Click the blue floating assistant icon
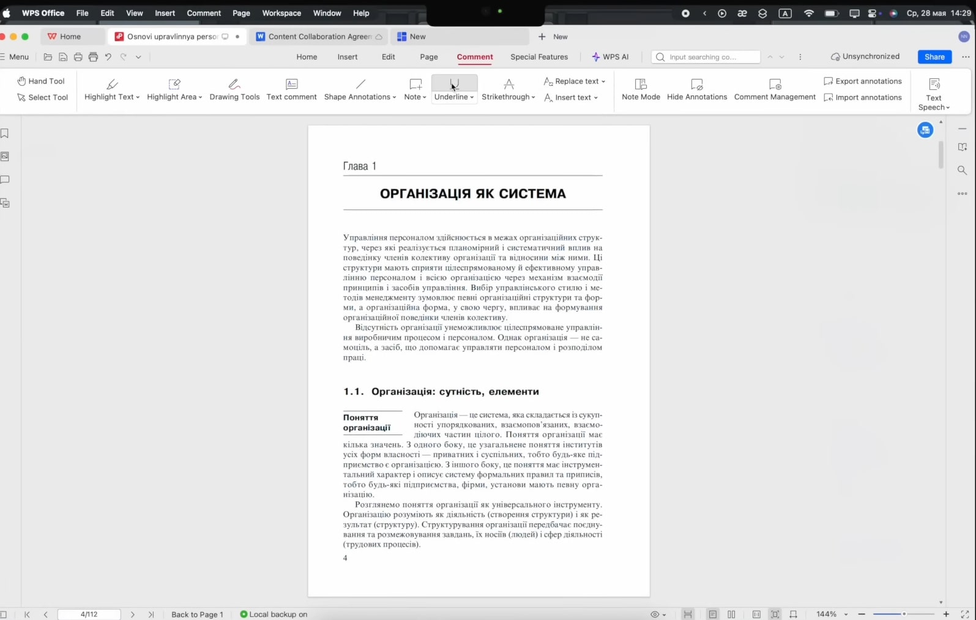Viewport: 976px width, 620px height. pyautogui.click(x=925, y=130)
